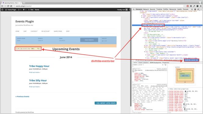Viewport: 203px width, 114px height.
Task: Open the Tribe Happy Hour event link
Action: [39, 66]
